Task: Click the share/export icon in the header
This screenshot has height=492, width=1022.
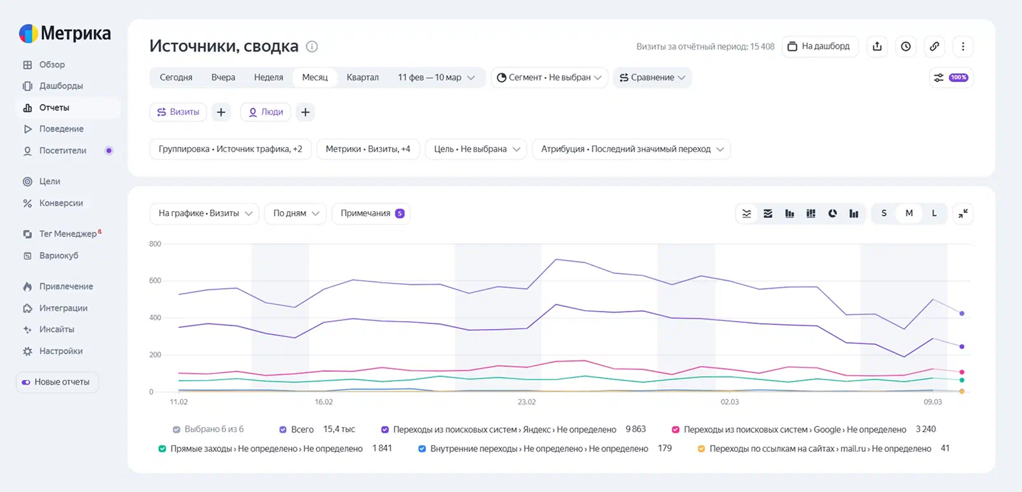Action: point(877,46)
